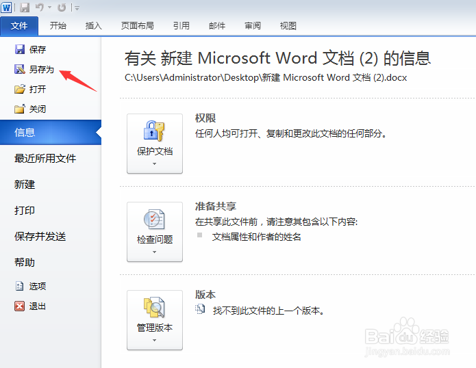Click the 关闭 folder icon
476x368 pixels.
[20, 109]
